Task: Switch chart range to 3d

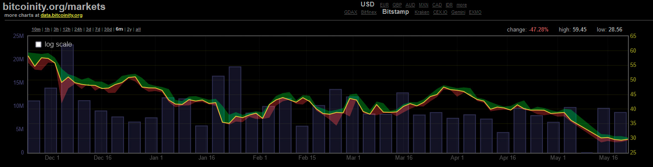Action: point(88,29)
